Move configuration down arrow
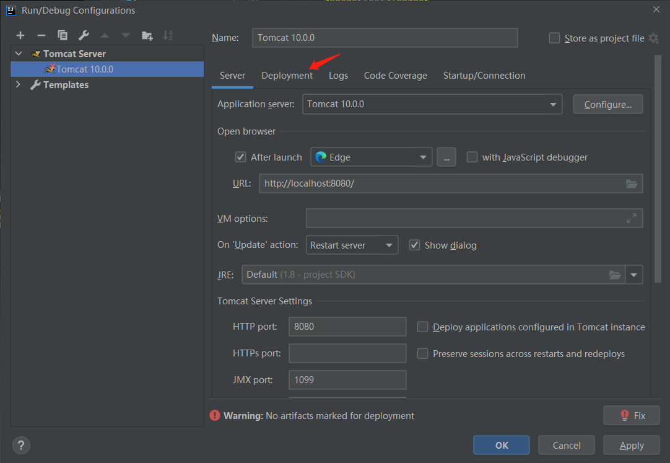This screenshot has width=670, height=463. 126,35
